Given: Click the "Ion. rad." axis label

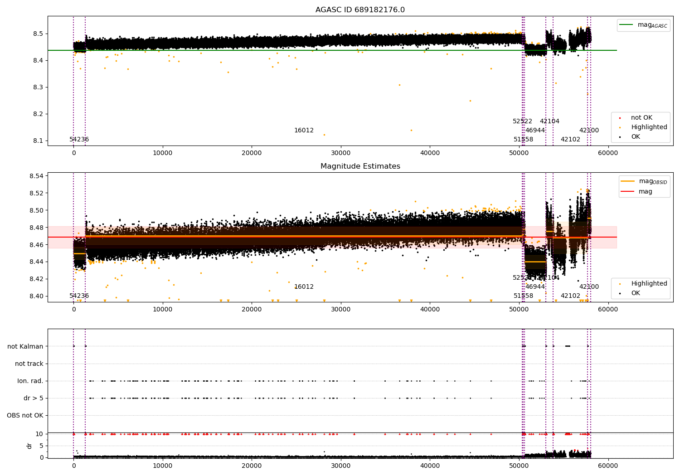Looking at the screenshot, I should point(30,381).
